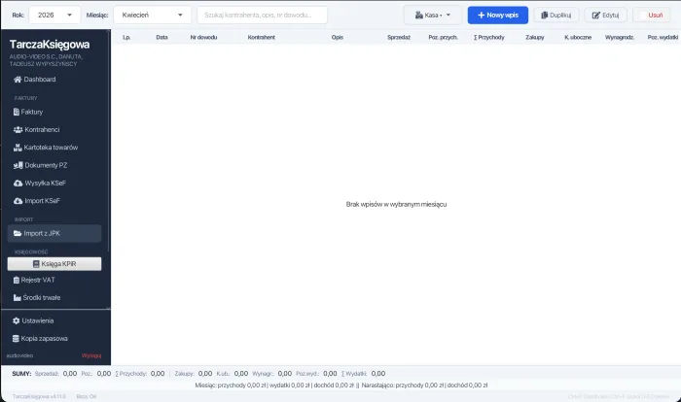Viewport: 681px width, 402px height.
Task: Click the Nowy wpis button
Action: point(497,16)
